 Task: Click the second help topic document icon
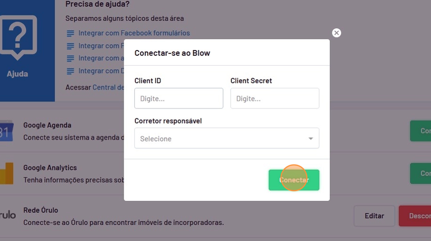70,46
